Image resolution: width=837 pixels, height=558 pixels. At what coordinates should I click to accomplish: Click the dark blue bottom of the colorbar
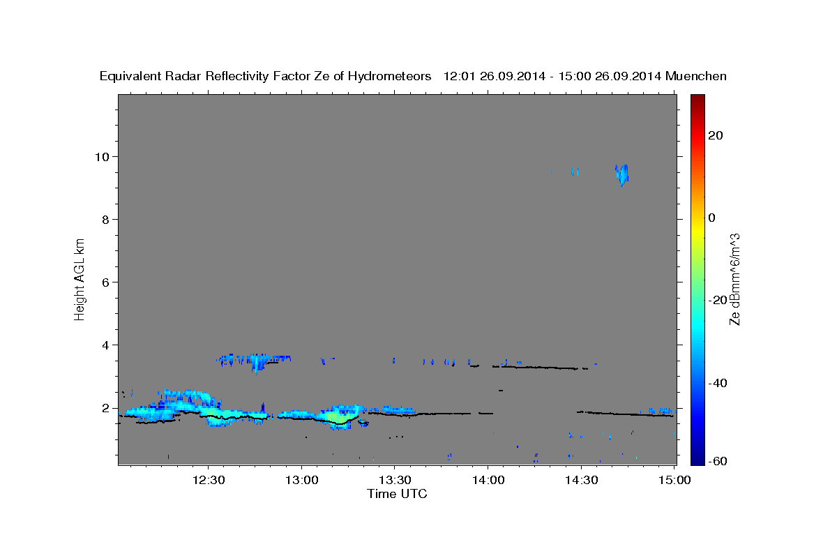pos(697,460)
